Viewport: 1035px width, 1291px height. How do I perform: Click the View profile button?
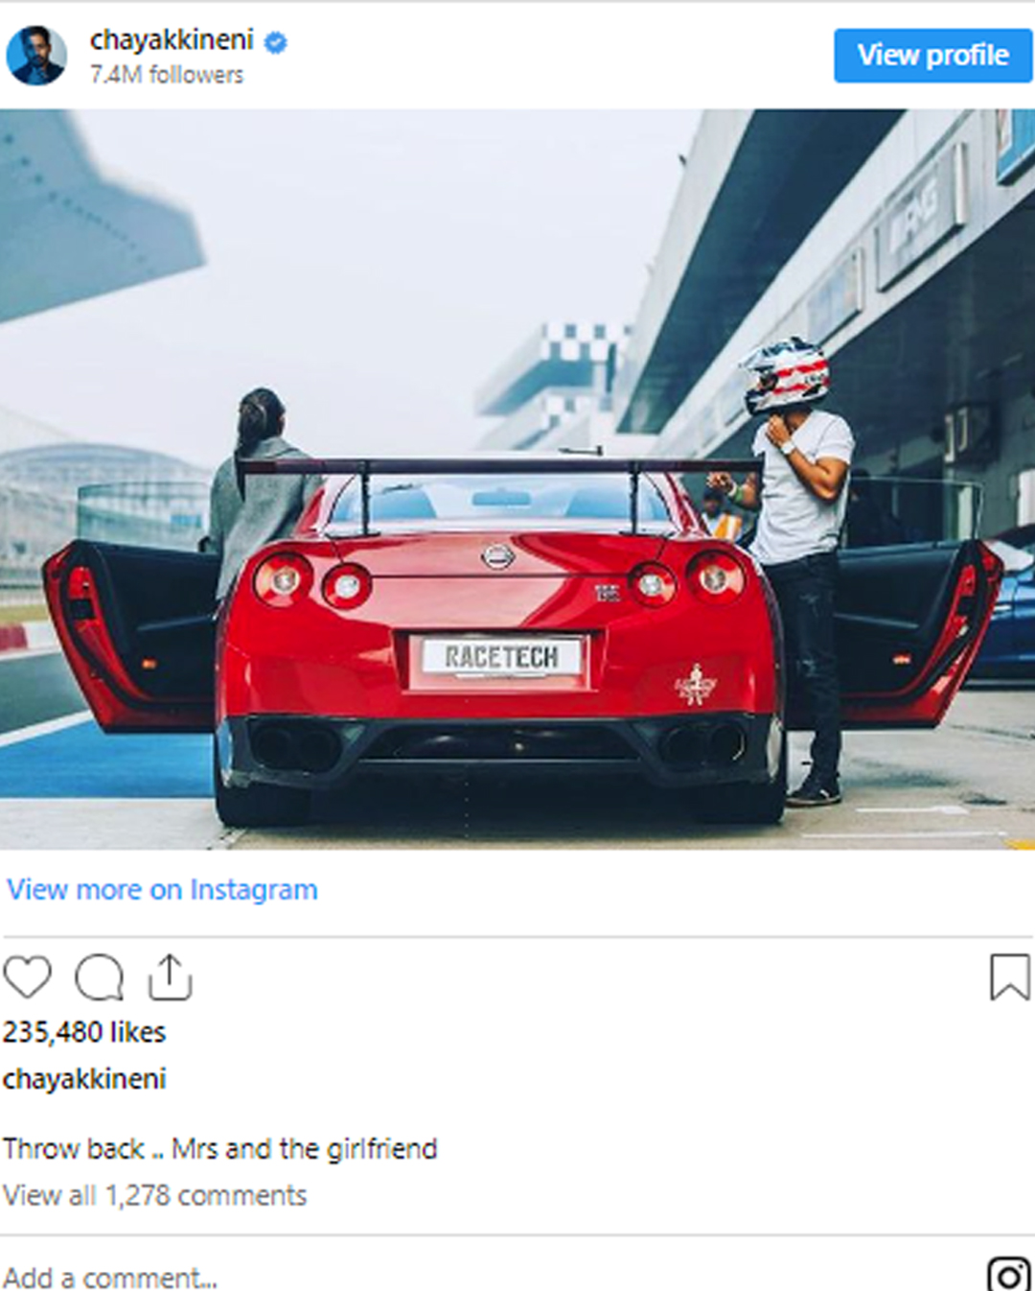(x=932, y=55)
